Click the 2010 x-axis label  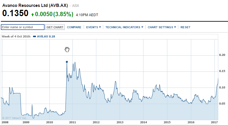(49, 122)
